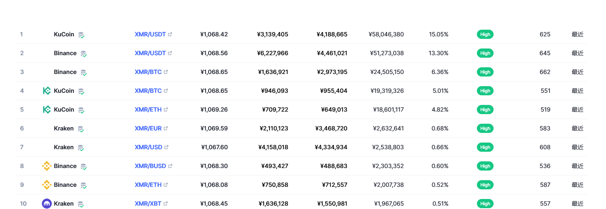606x209 pixels.
Task: Click reserves verified icon beside KuCoin row 1
Action: (81, 35)
